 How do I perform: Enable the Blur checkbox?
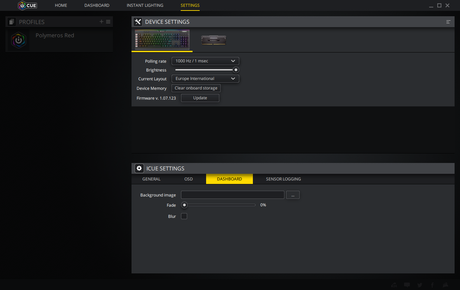(x=184, y=216)
